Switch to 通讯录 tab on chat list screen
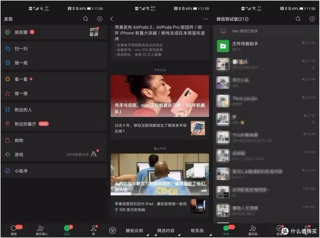Viewport: 320px width, 238px height. pos(253,230)
